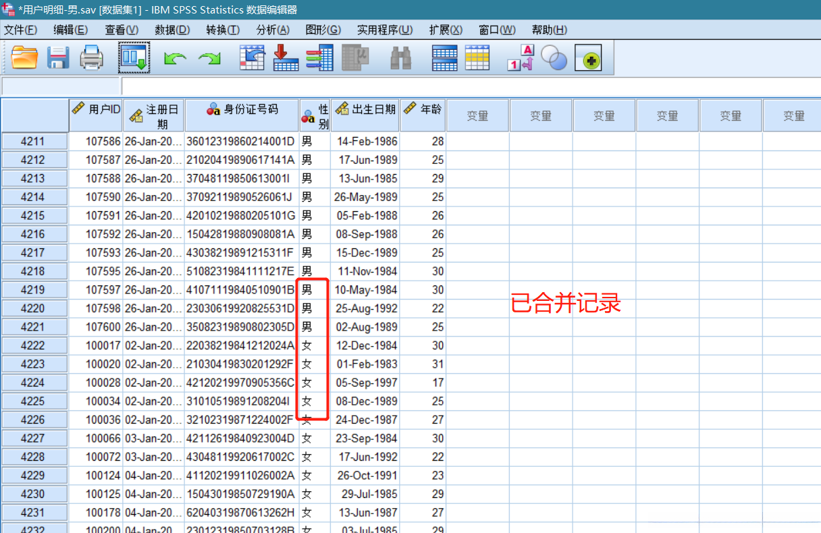Save the dataset with floppy disk icon
Screen dimensions: 821x533
(x=58, y=58)
